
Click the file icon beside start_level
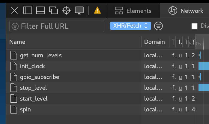click(13, 98)
